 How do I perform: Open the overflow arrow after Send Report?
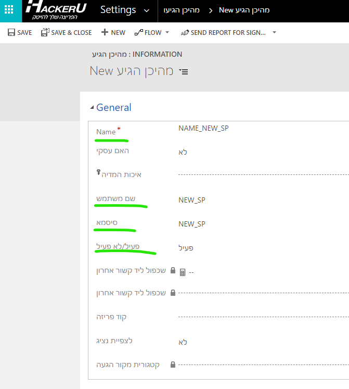(x=274, y=32)
